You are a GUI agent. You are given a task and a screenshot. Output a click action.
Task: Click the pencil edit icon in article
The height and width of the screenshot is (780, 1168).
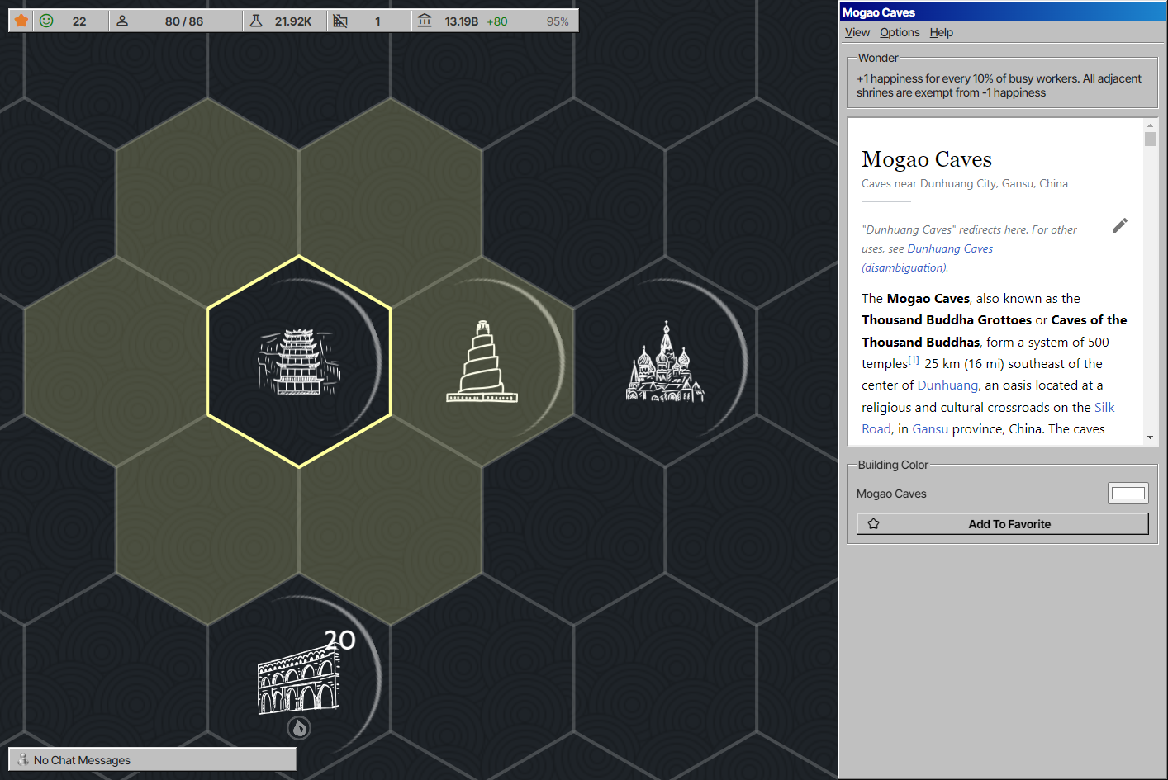coord(1119,225)
